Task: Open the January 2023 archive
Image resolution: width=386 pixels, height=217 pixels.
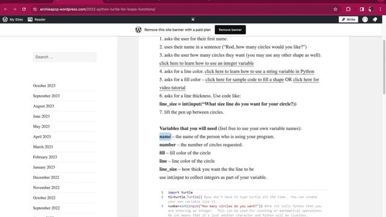Action: pos(44,167)
